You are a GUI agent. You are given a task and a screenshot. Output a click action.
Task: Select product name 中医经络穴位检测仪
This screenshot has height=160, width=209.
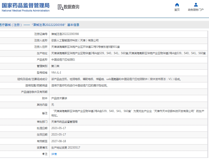pos(63,59)
